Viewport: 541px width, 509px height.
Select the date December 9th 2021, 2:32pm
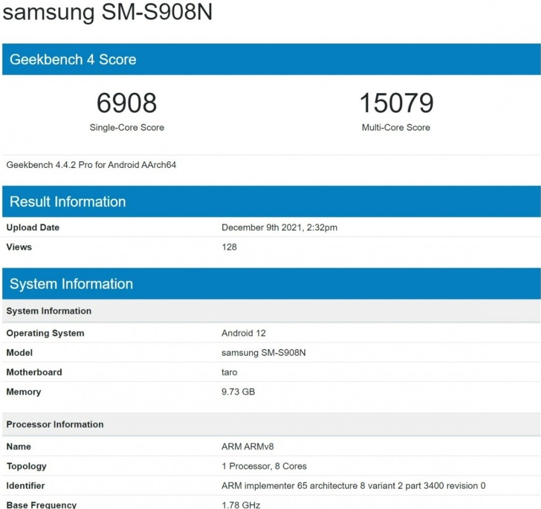280,227
